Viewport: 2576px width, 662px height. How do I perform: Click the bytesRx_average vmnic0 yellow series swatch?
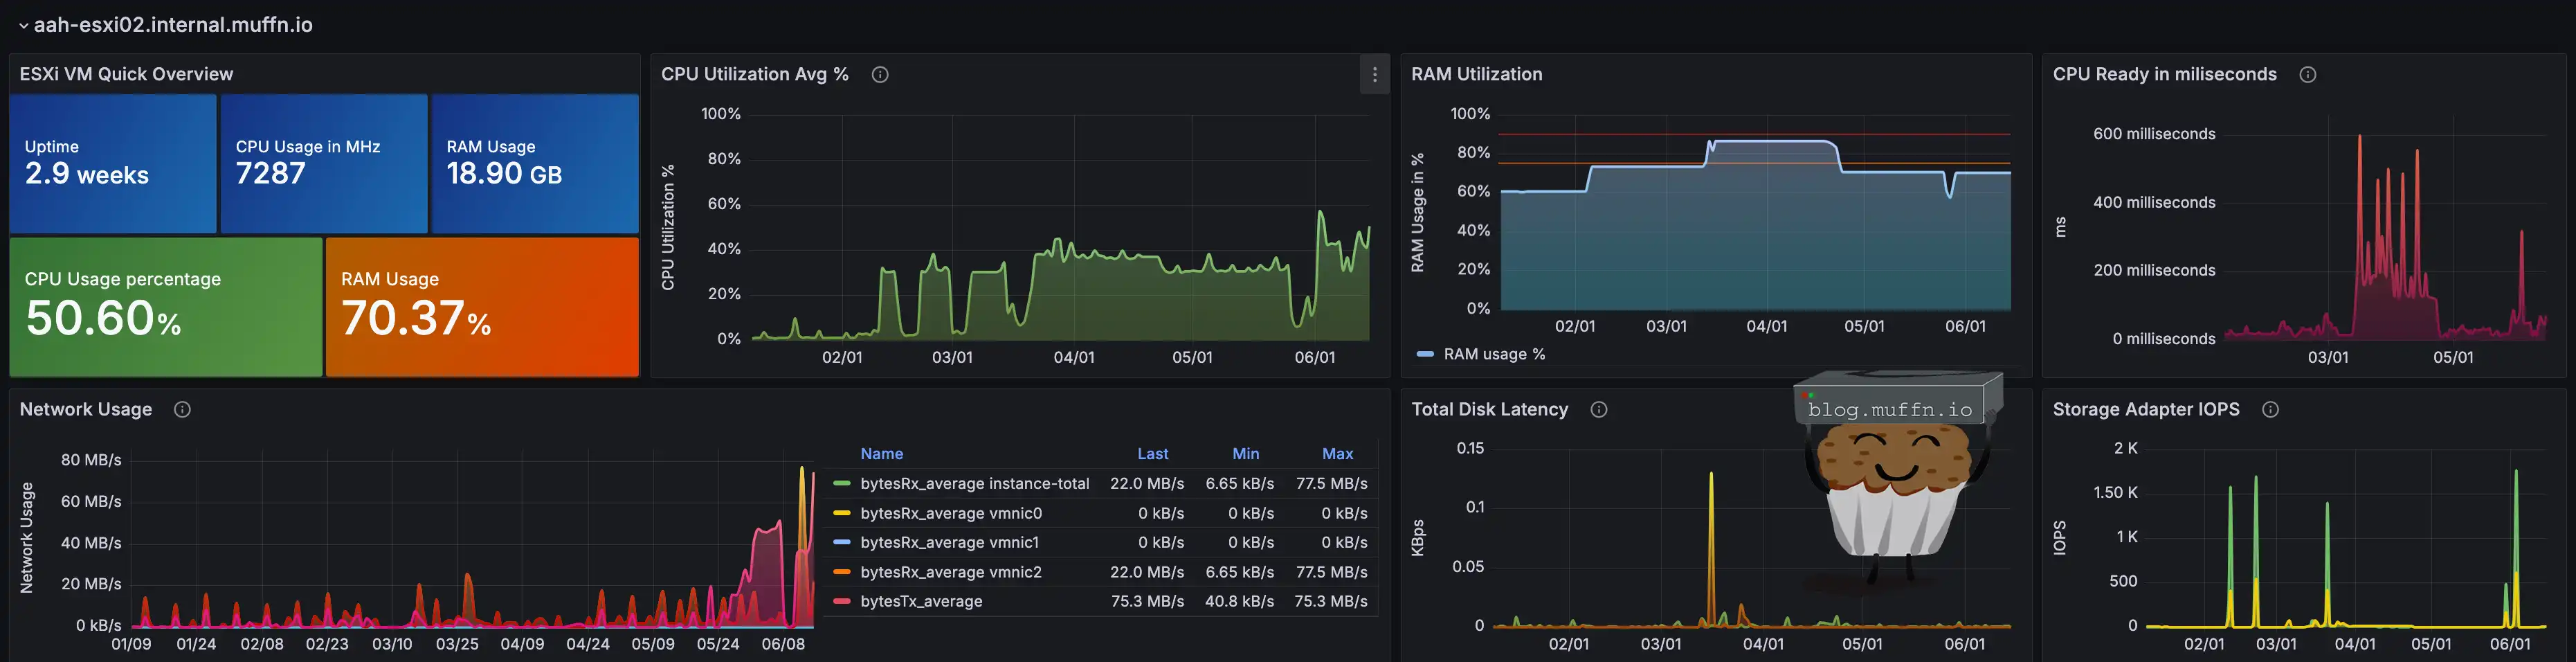coord(842,513)
